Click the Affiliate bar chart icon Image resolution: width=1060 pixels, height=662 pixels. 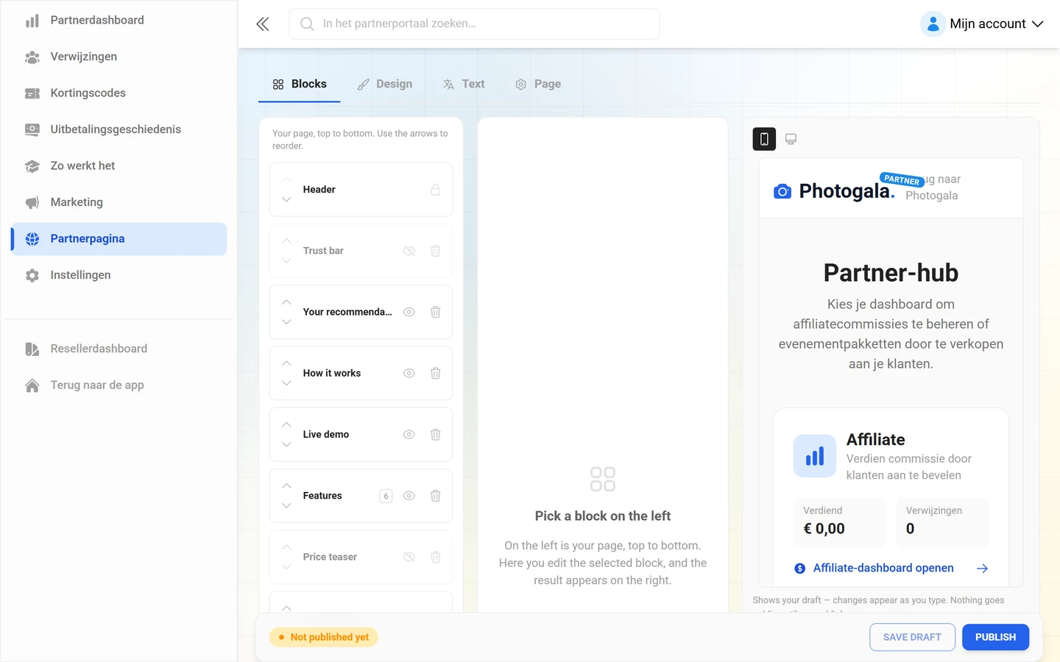point(815,456)
